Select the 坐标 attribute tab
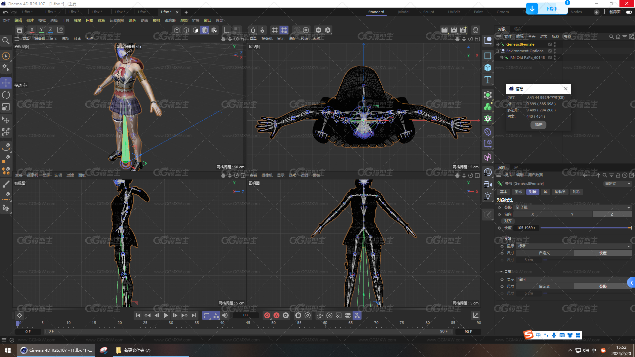The image size is (635, 357). pyautogui.click(x=518, y=192)
